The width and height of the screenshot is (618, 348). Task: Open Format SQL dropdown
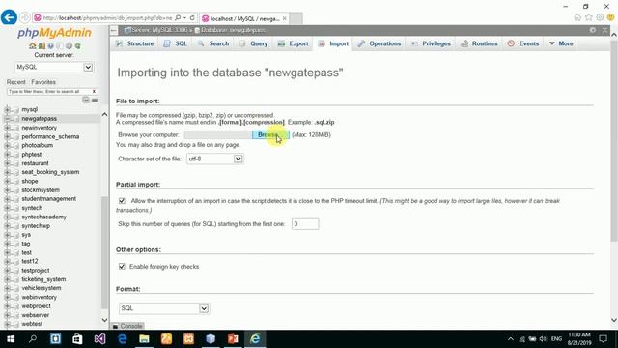pos(164,308)
